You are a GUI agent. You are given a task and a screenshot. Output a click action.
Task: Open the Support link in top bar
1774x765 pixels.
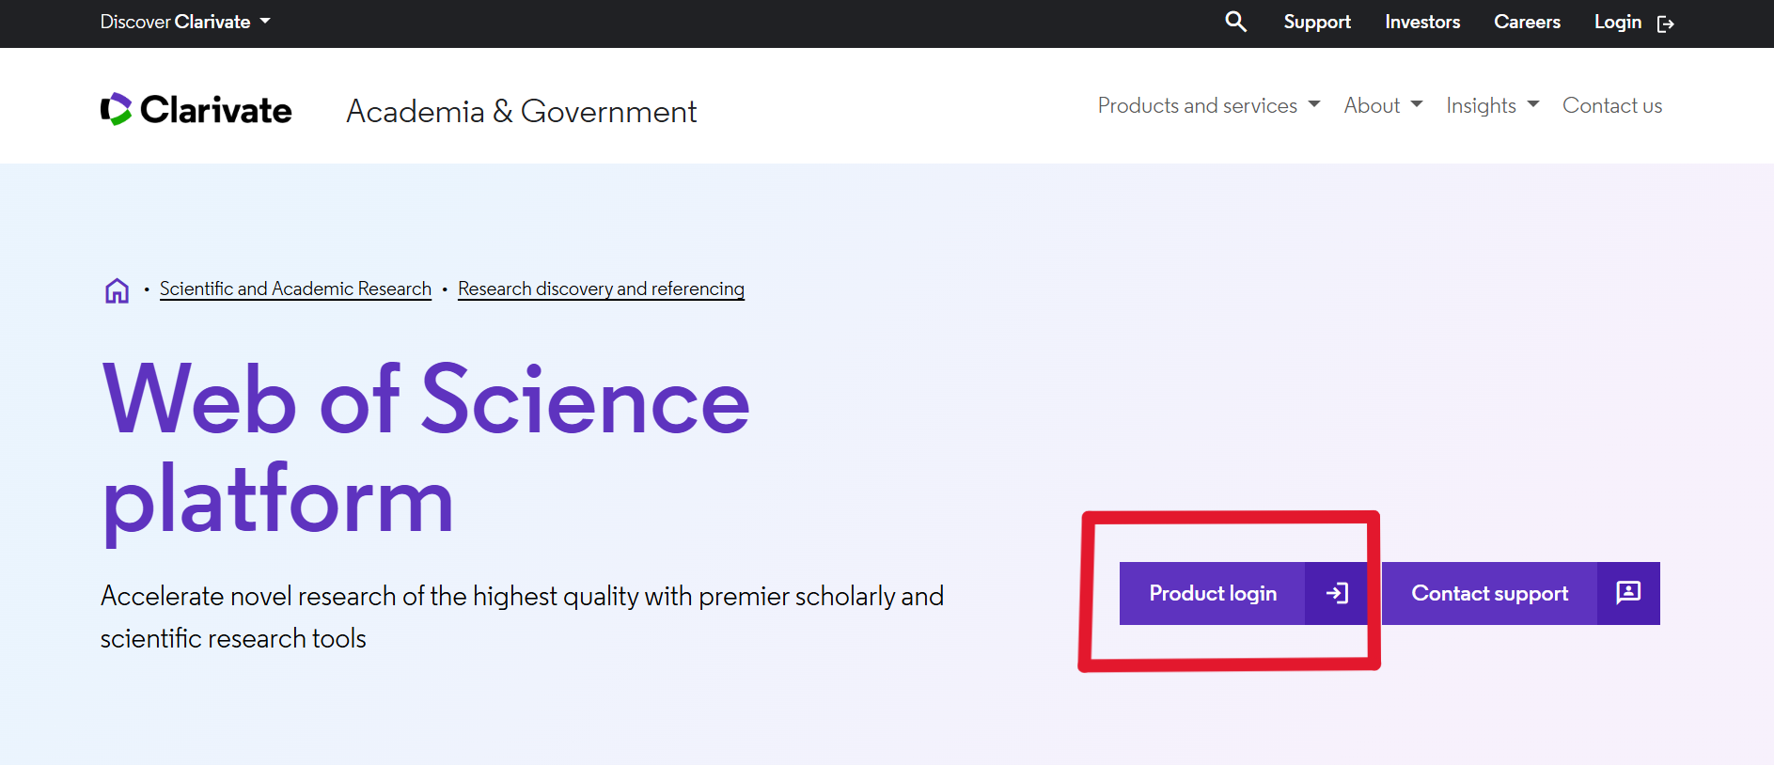pos(1316,22)
